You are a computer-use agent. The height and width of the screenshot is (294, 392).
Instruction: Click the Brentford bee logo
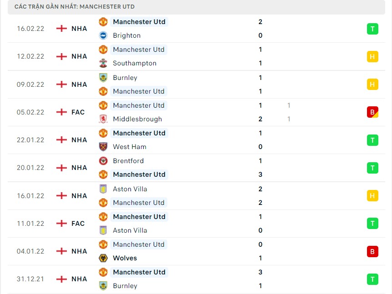103,161
